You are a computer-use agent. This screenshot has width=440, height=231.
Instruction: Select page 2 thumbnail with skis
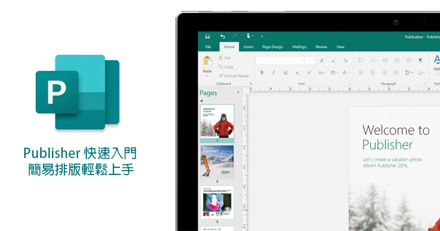point(217,162)
